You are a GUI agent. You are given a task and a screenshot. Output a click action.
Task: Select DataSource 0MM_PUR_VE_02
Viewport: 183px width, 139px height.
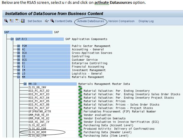[x=39, y=118]
